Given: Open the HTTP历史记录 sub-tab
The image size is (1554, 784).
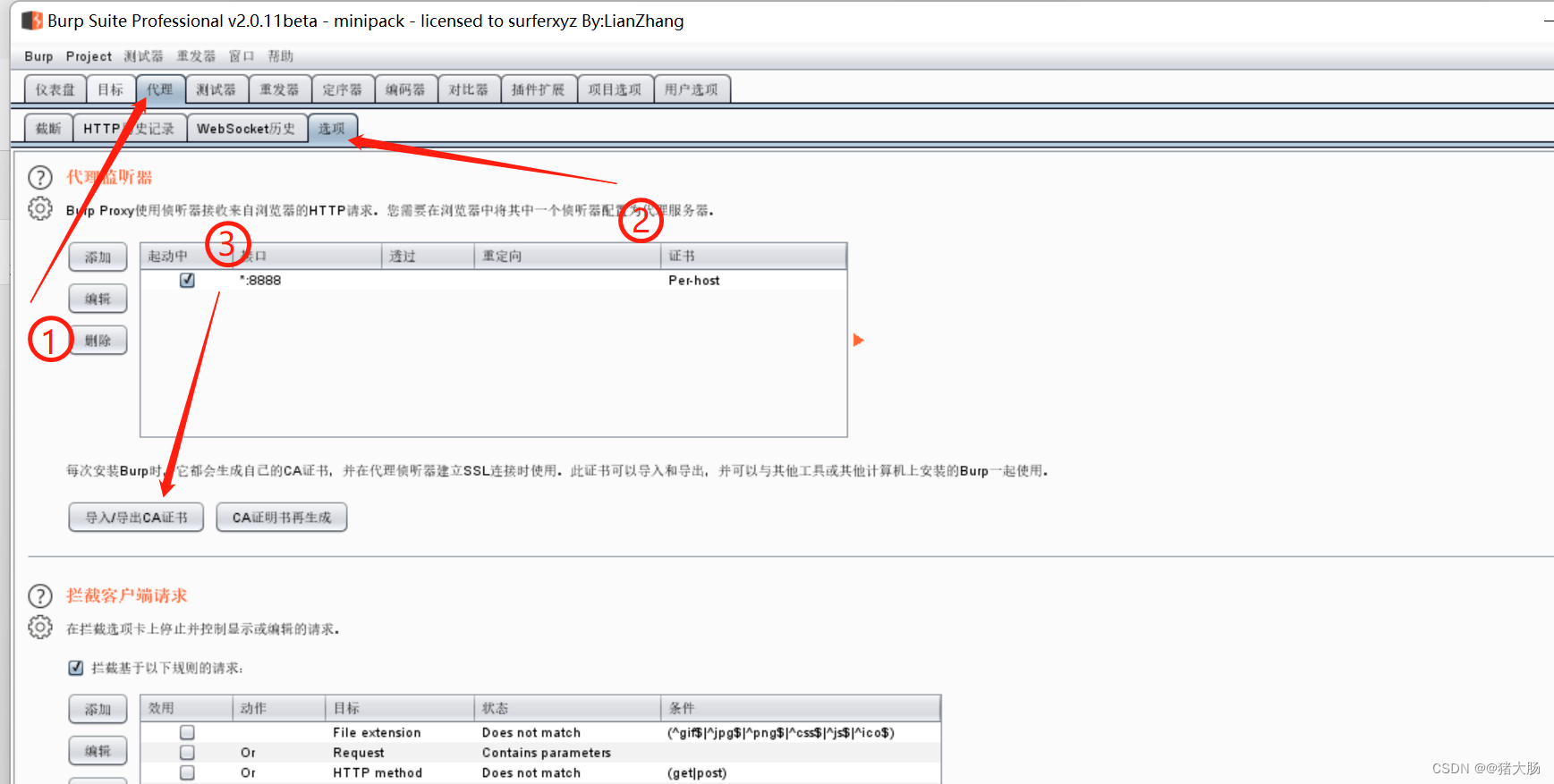Looking at the screenshot, I should [x=129, y=129].
